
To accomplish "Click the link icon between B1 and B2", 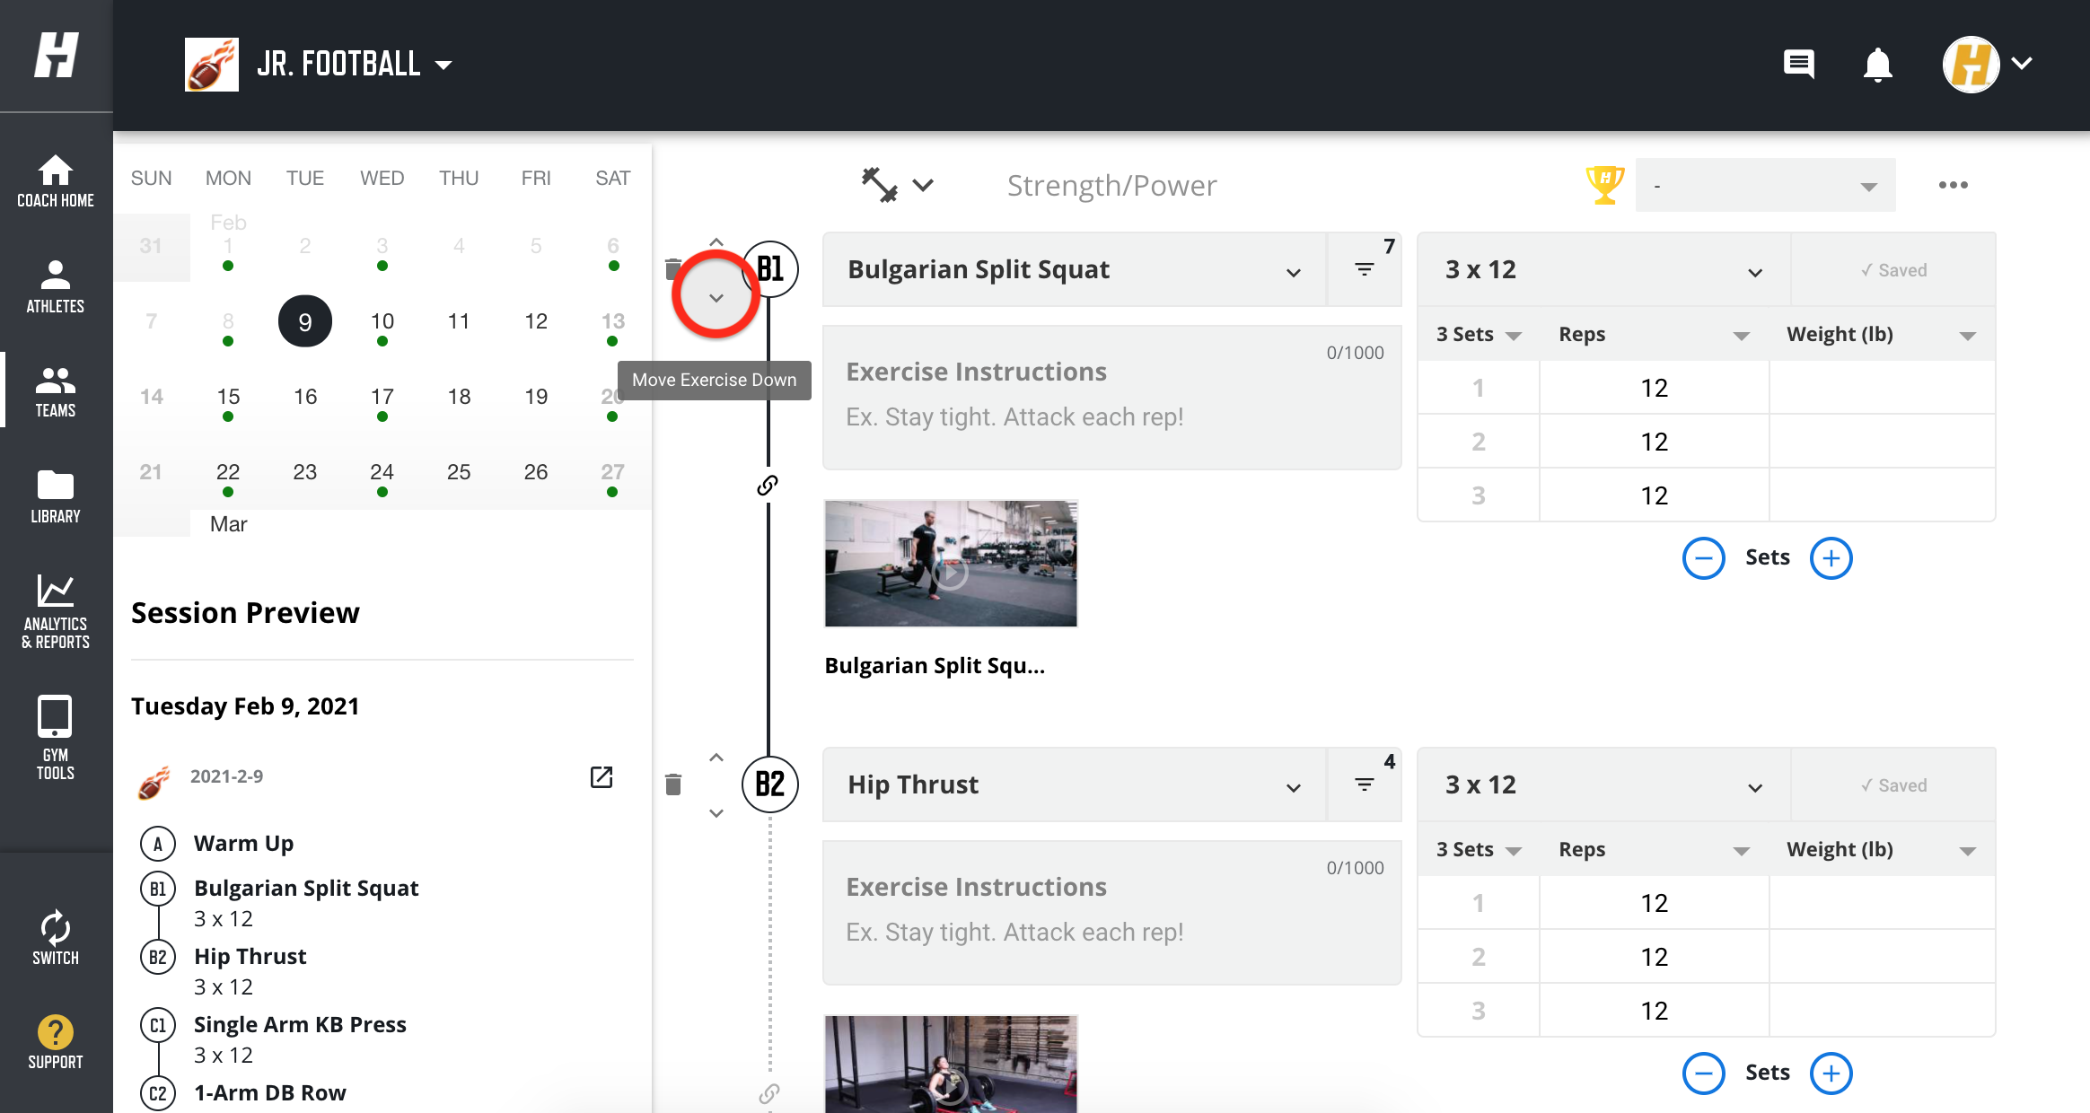I will (x=768, y=486).
